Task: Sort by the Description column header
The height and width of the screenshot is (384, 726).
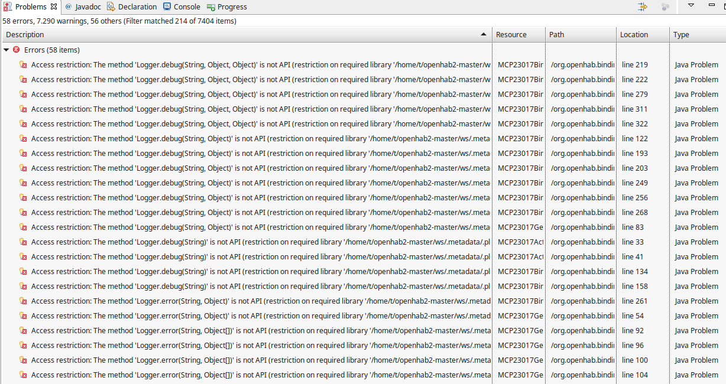Action: [x=246, y=34]
